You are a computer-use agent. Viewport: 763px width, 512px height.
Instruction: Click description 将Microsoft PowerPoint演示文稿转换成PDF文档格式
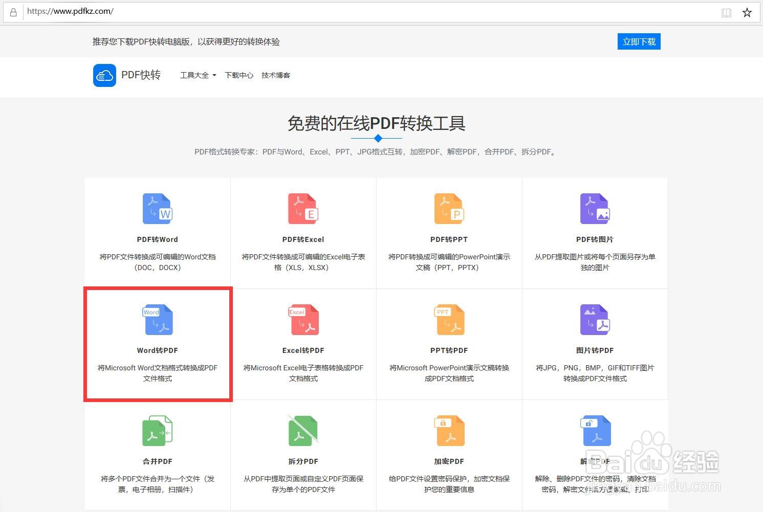tap(449, 373)
